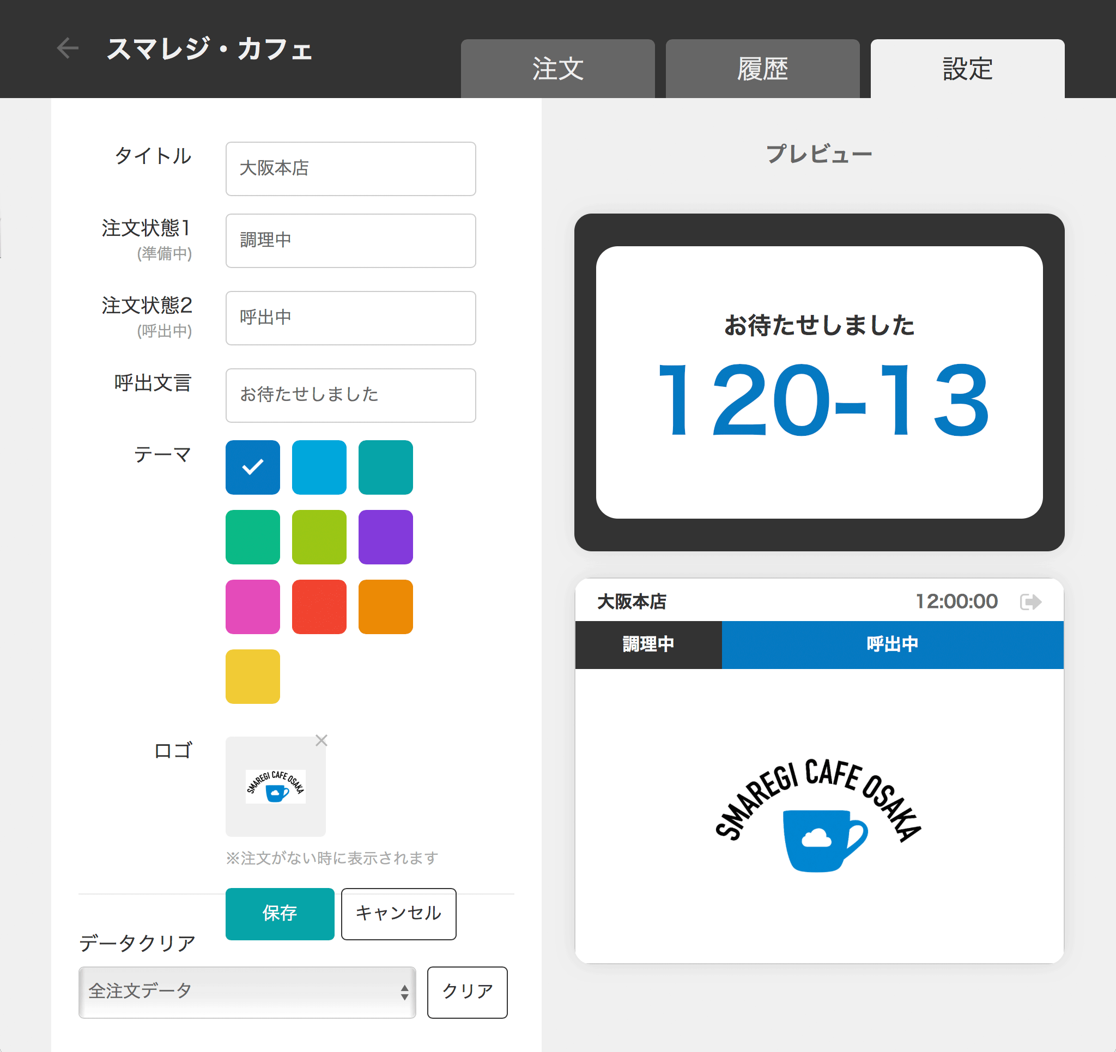Choose the red theme swatch
Viewport: 1116px width, 1052px height.
click(x=319, y=607)
